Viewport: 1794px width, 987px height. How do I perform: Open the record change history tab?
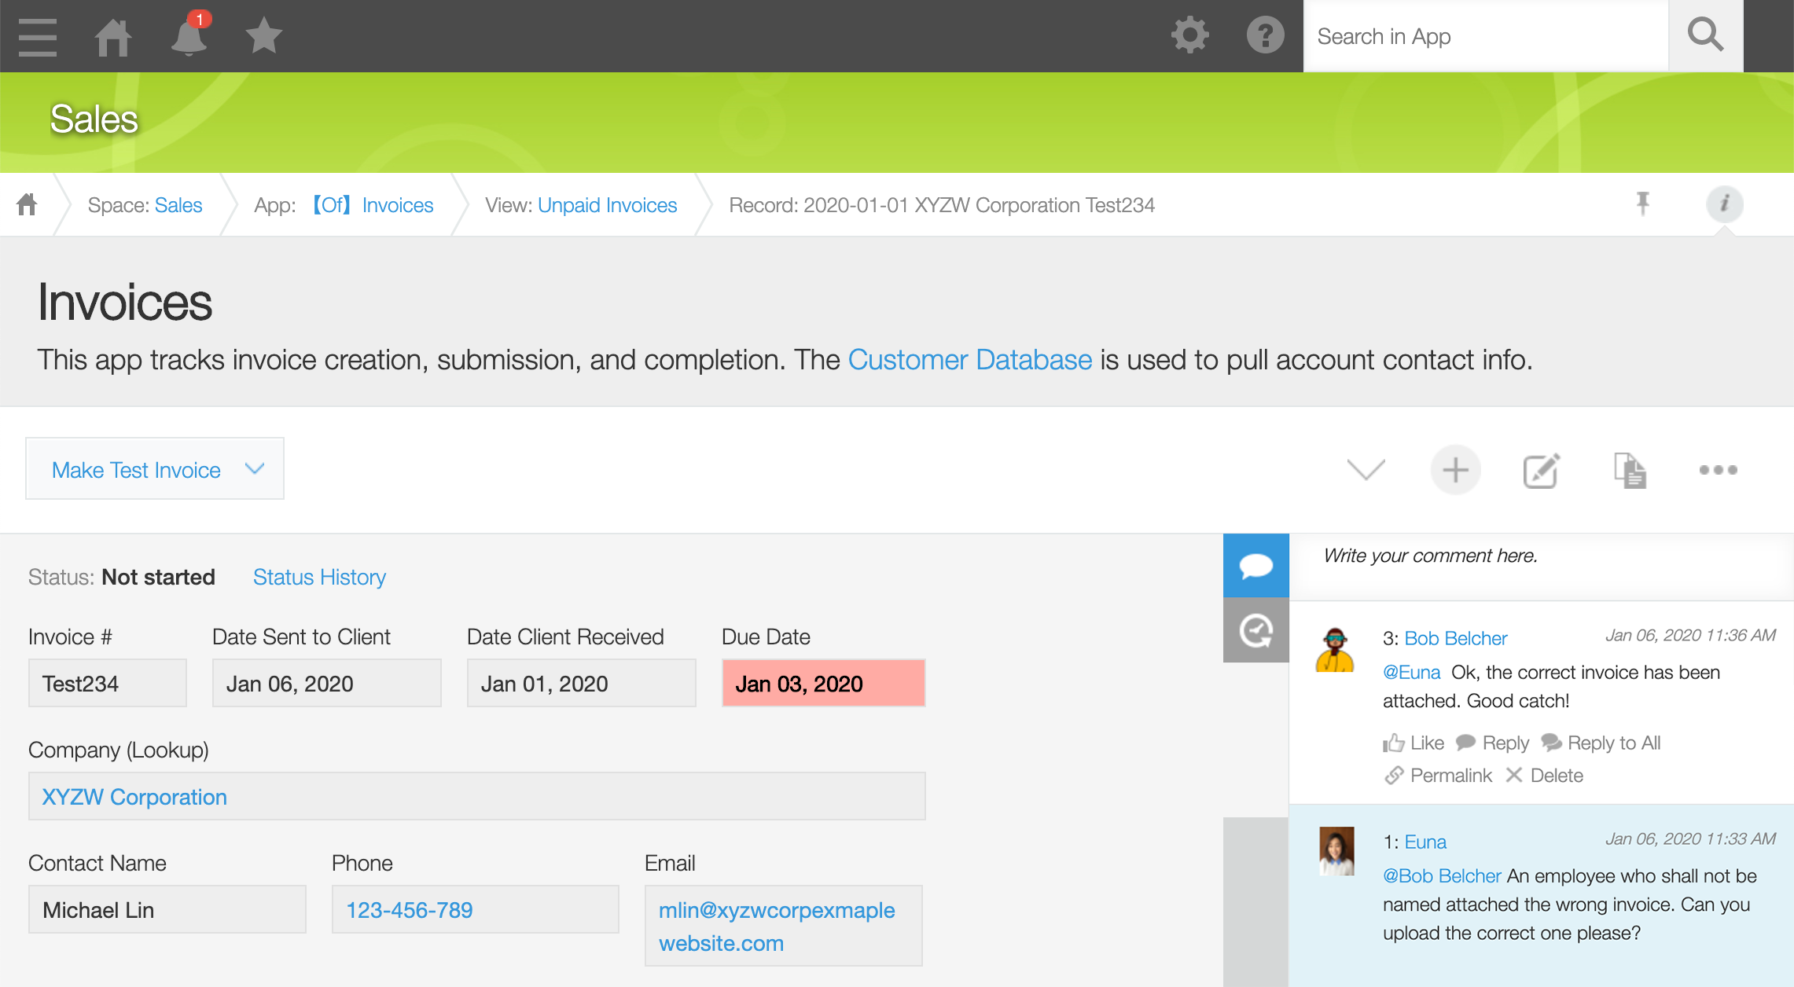click(1255, 629)
